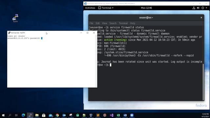
Task: Open Sublime Text from the taskbar
Action: point(98,115)
